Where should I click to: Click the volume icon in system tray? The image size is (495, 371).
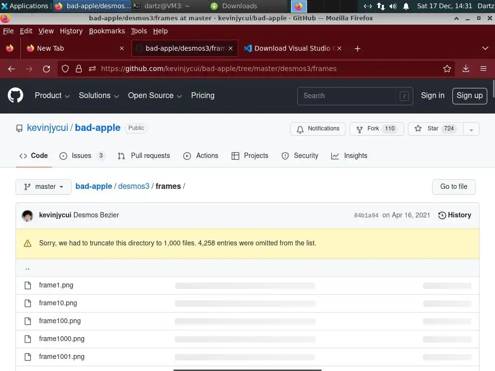(x=393, y=6)
